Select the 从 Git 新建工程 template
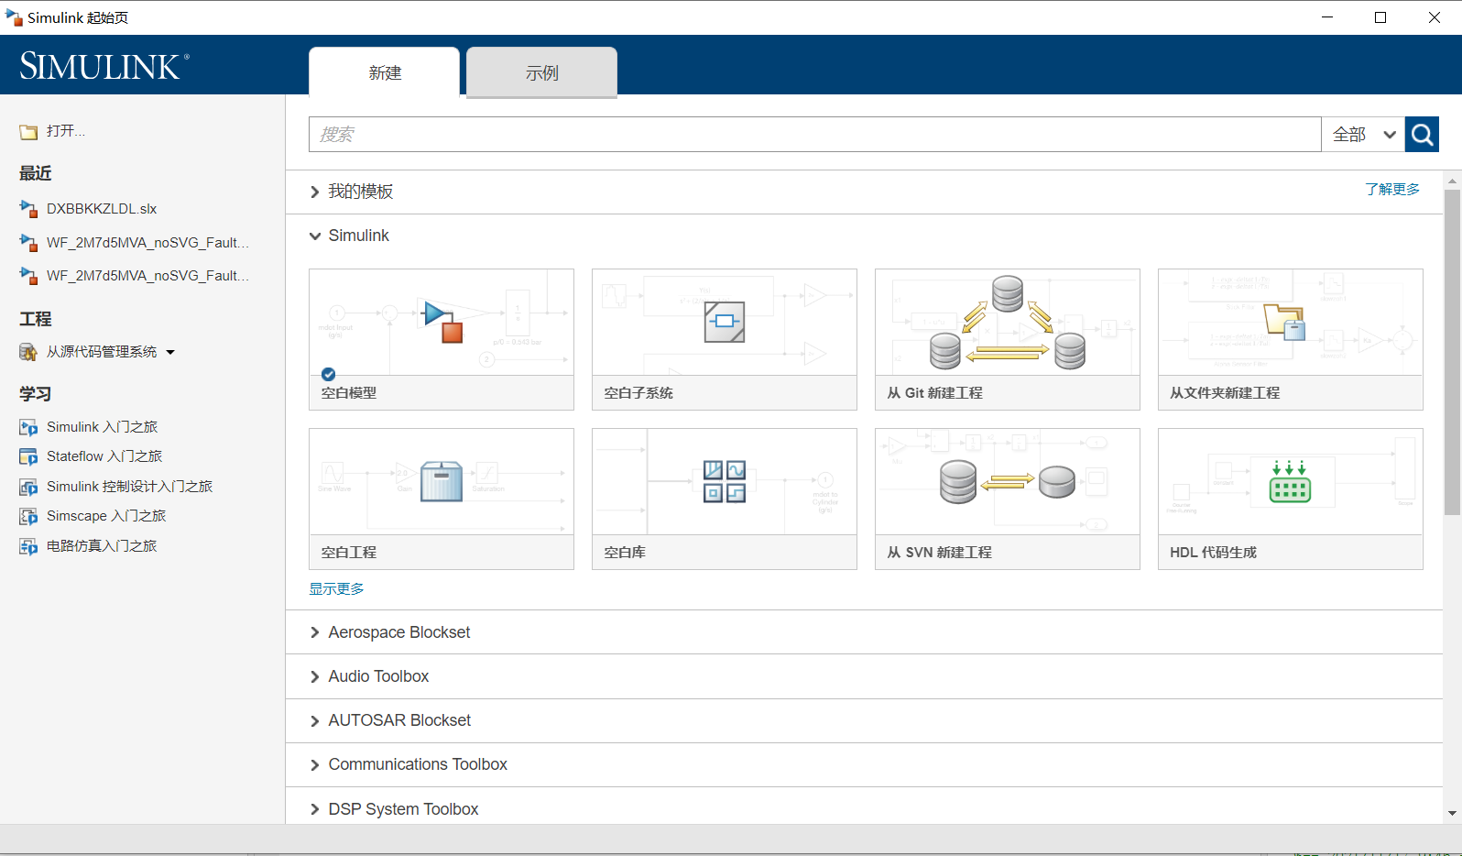This screenshot has width=1462, height=856. pyautogui.click(x=1008, y=339)
